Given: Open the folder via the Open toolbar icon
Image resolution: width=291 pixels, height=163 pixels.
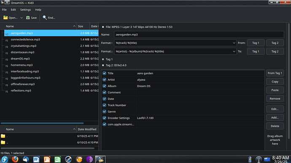Looking at the screenshot, I should pos(5,18).
